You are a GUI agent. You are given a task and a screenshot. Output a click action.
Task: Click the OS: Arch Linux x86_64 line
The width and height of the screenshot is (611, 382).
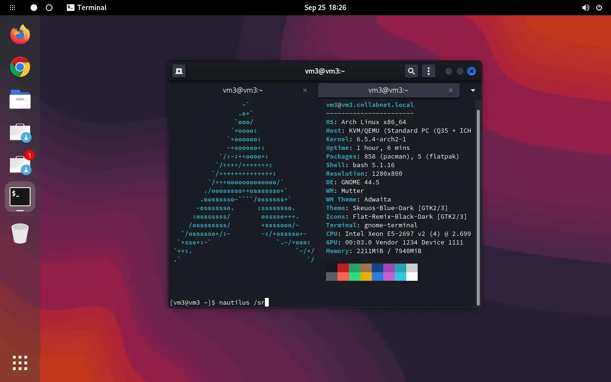pyautogui.click(x=366, y=122)
